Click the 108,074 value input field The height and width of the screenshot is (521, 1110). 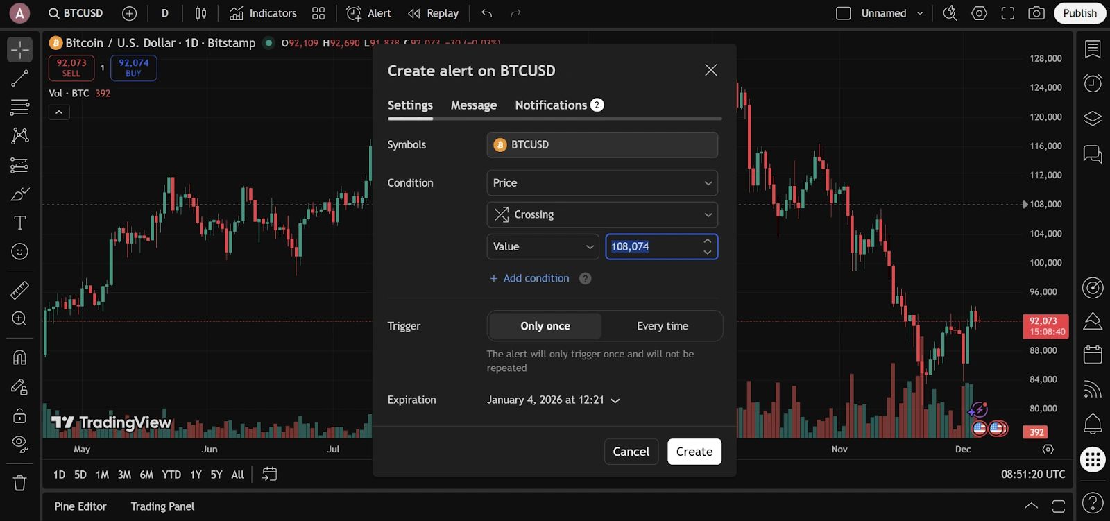(x=651, y=247)
